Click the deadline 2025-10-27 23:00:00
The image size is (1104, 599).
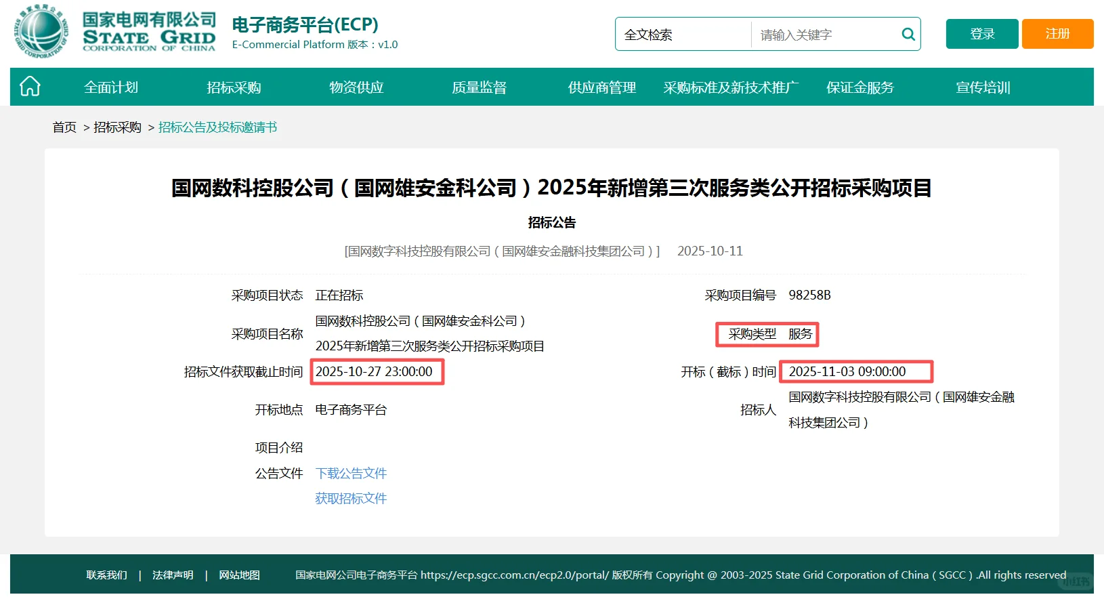pyautogui.click(x=374, y=371)
